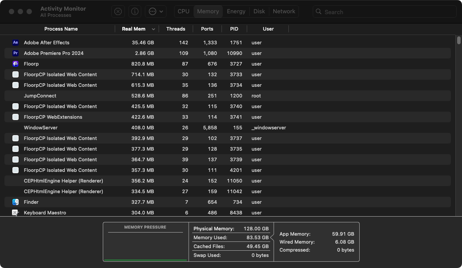The height and width of the screenshot is (268, 462).
Task: Click the Physical Memory 128.00 GB value
Action: (256, 229)
